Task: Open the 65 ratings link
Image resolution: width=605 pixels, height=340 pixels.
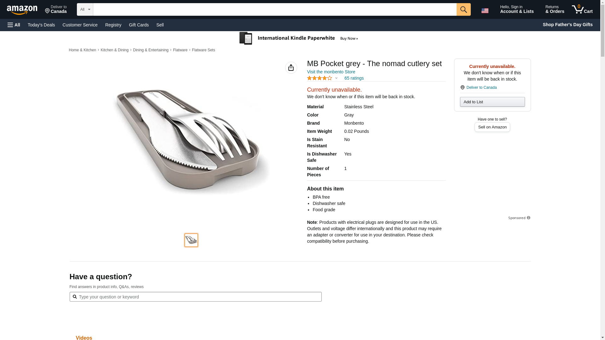Action: coord(354,78)
